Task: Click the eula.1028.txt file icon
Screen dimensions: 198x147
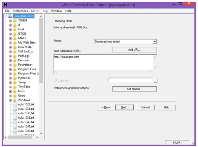Action: [15, 104]
